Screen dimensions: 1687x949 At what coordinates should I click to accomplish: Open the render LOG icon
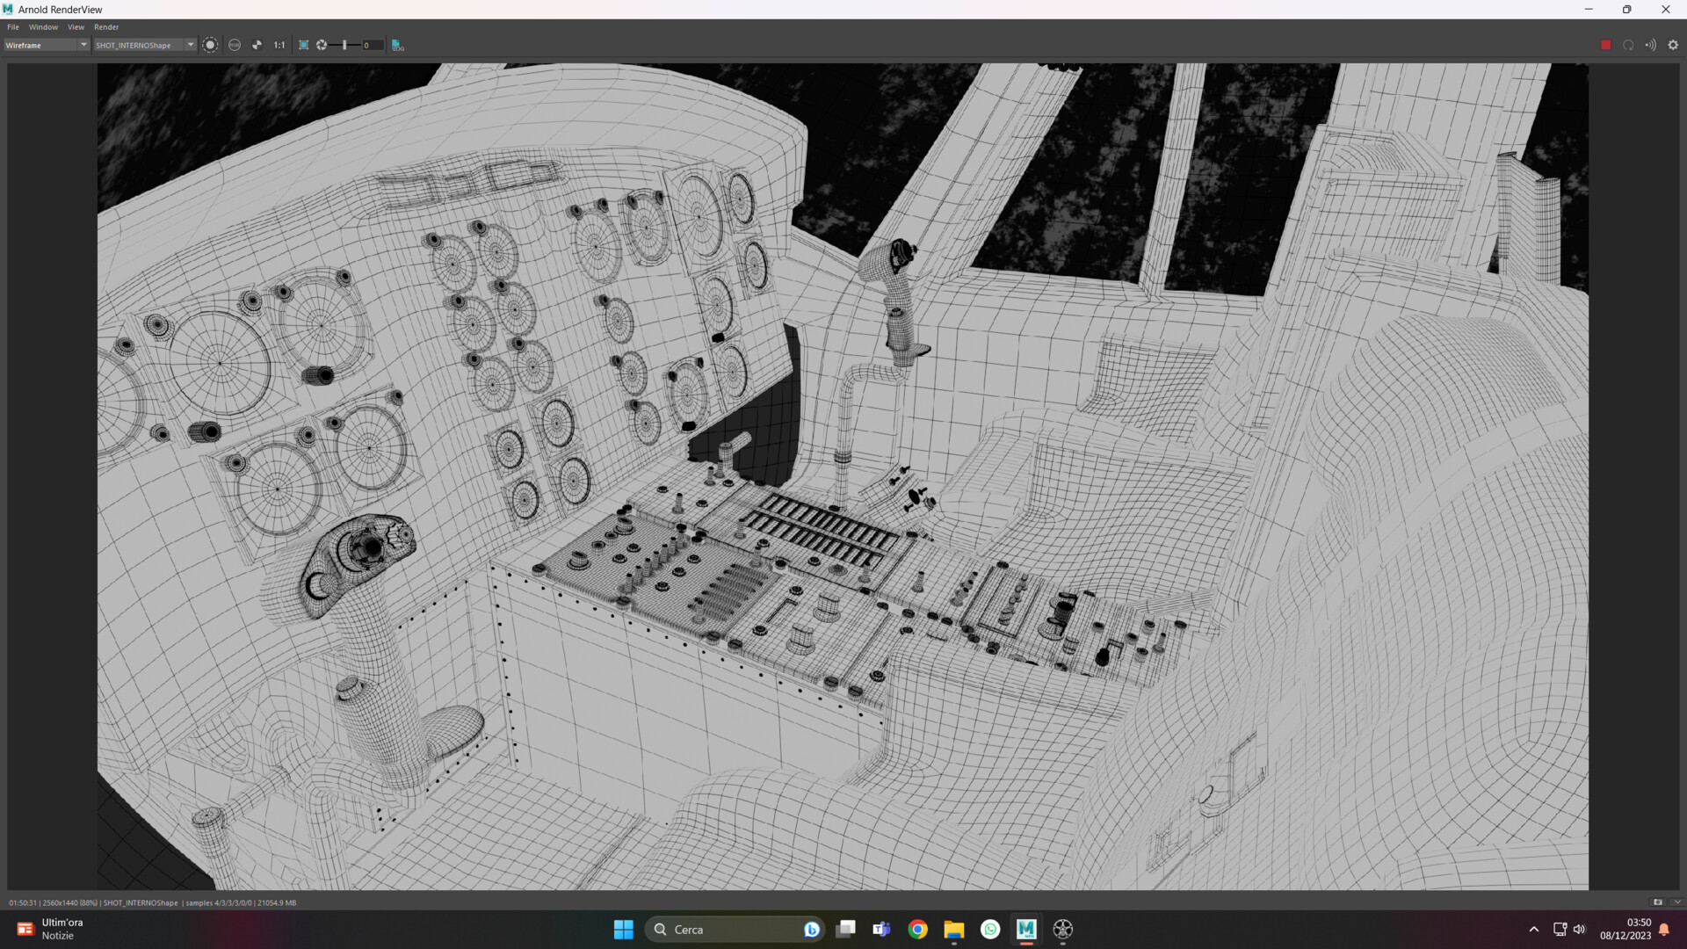pyautogui.click(x=397, y=45)
